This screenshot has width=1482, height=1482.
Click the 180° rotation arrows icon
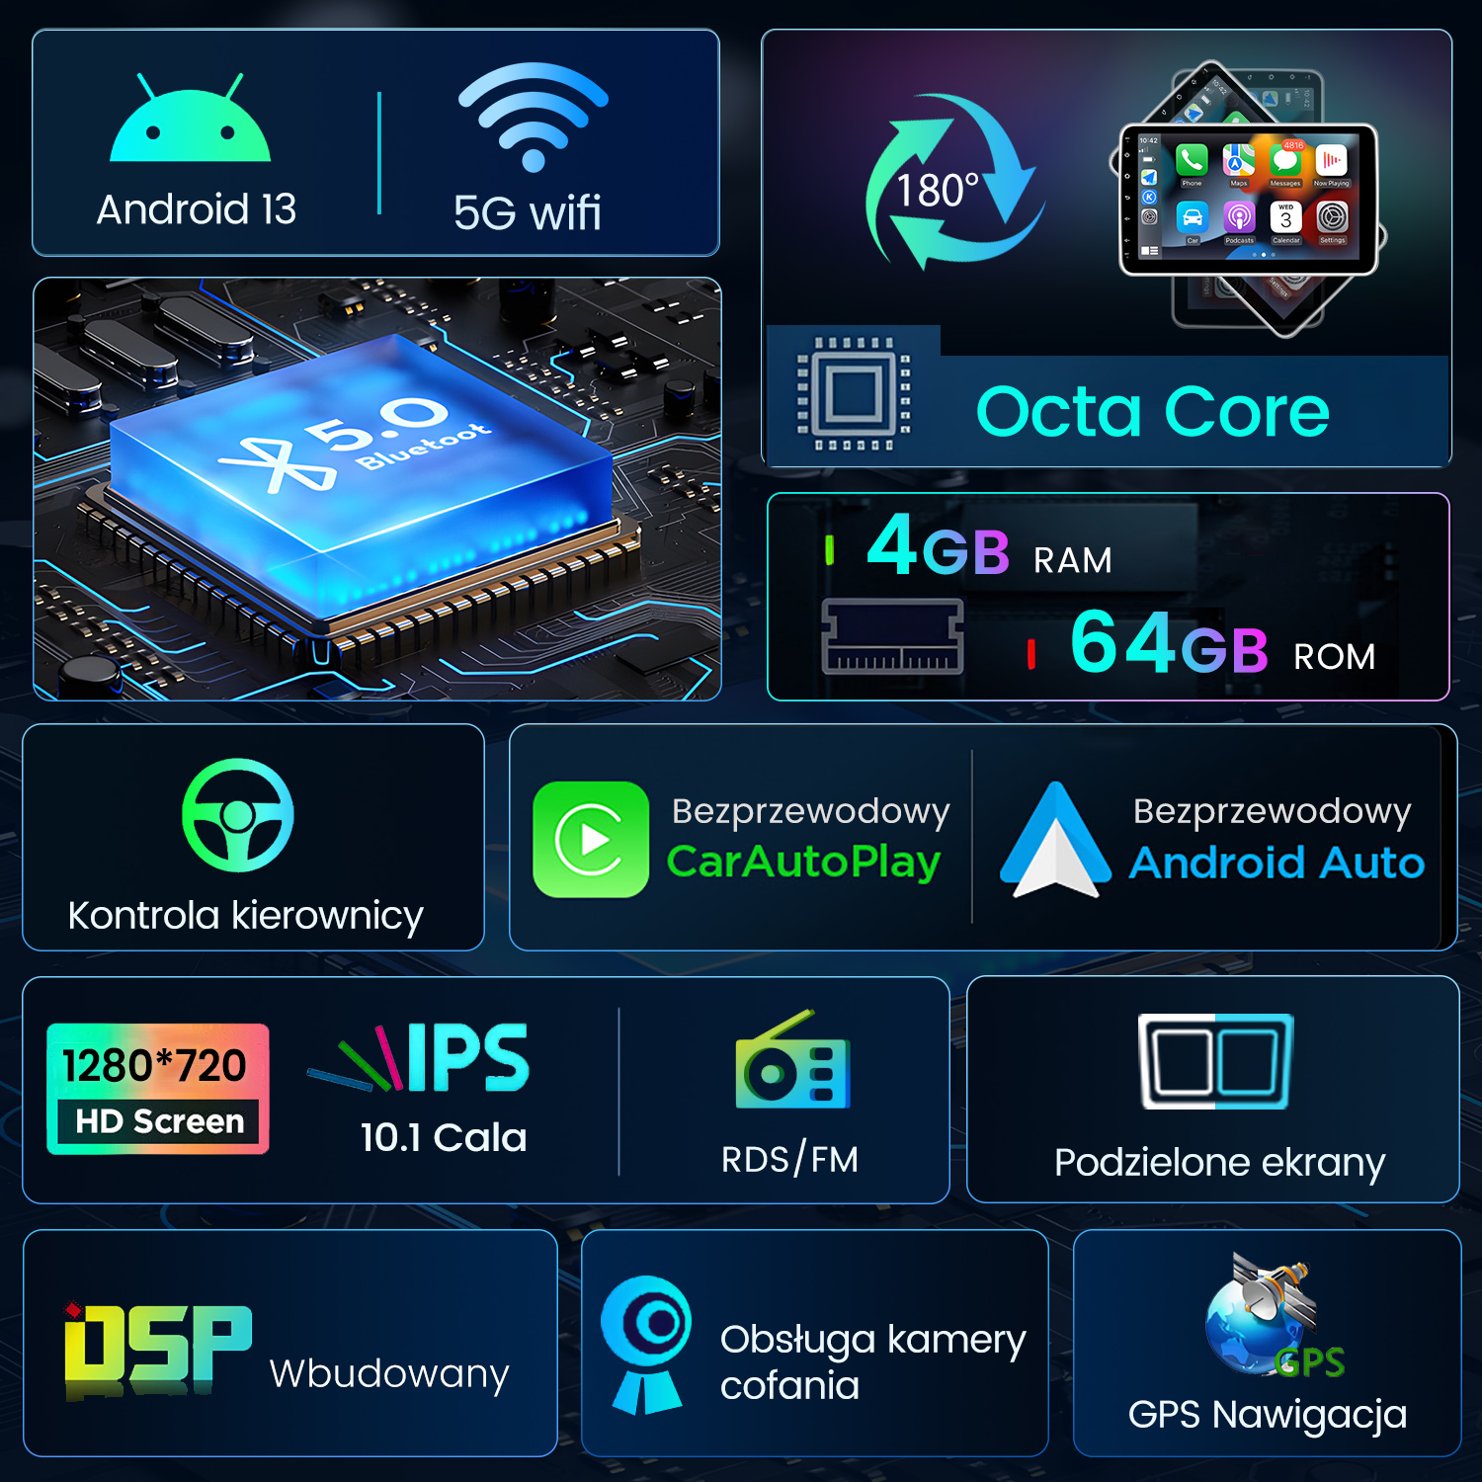point(951,182)
